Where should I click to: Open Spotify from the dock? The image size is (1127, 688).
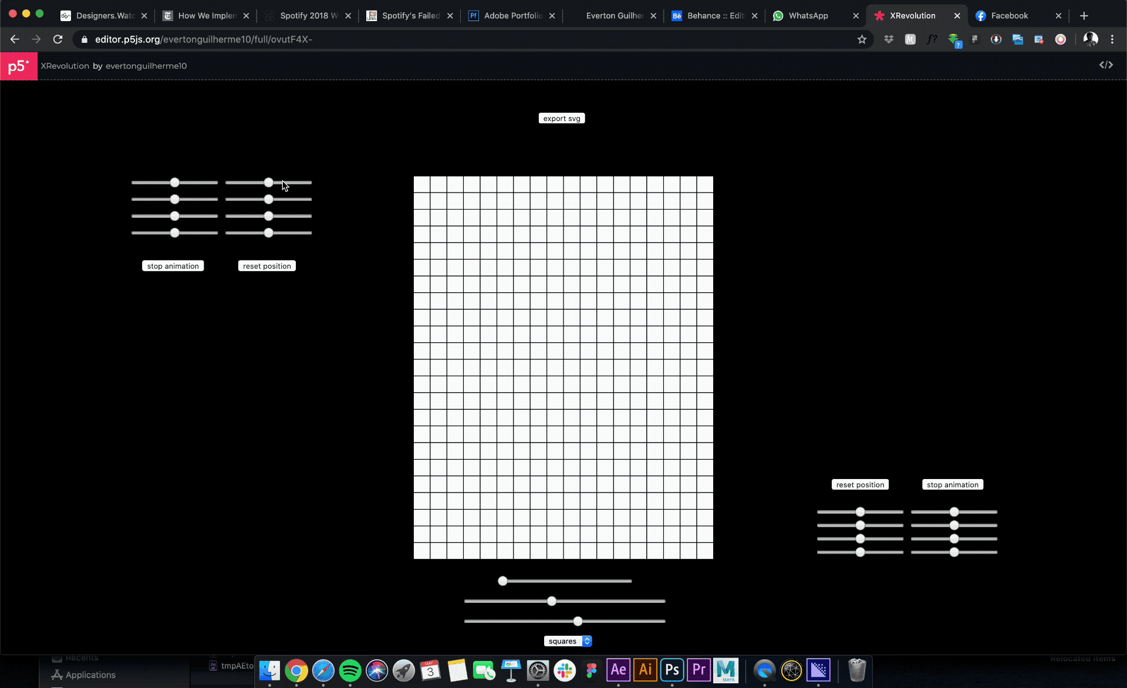(x=350, y=670)
